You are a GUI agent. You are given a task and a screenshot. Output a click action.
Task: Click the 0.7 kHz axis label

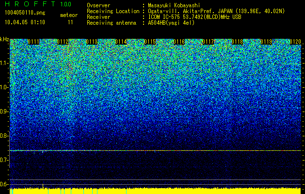[x=4, y=160]
